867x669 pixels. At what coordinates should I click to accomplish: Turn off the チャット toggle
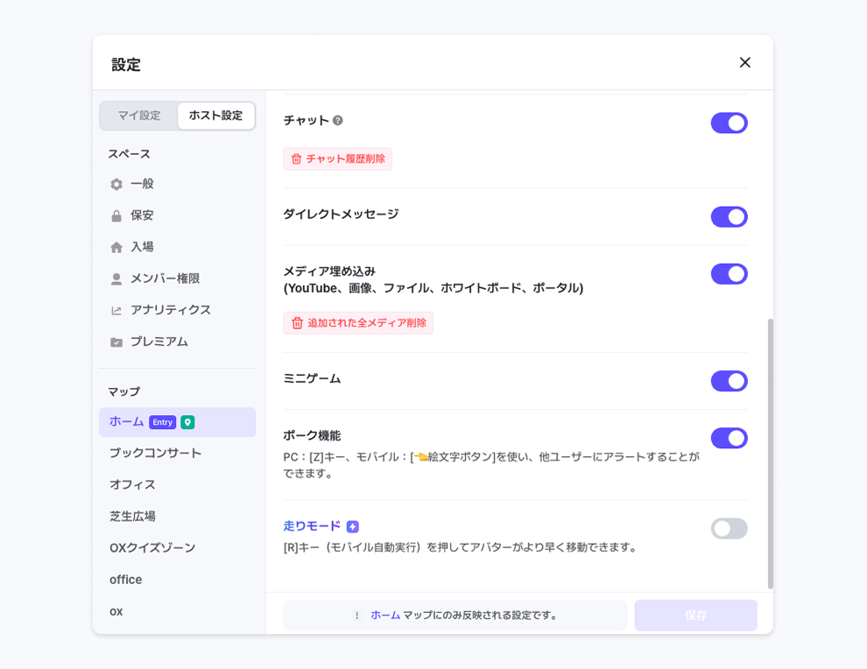[729, 123]
